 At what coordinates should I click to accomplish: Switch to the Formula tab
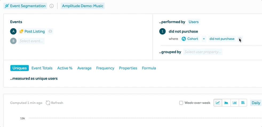(149, 68)
